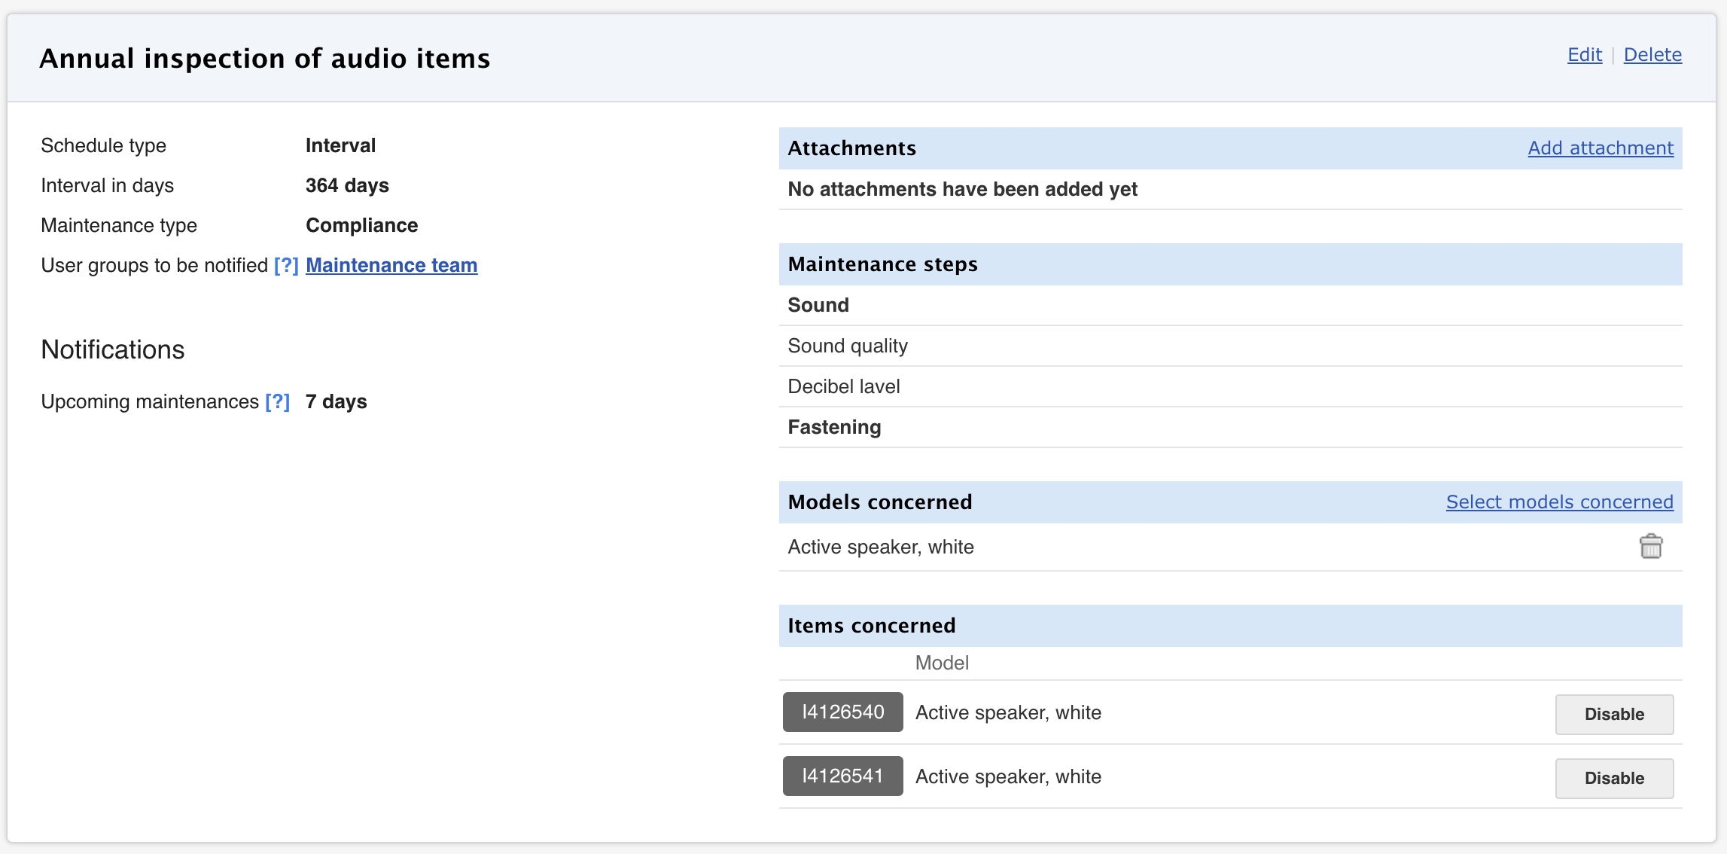Screen dimensions: 1727x854
Task: Click item tag I4126540
Action: pyautogui.click(x=842, y=712)
